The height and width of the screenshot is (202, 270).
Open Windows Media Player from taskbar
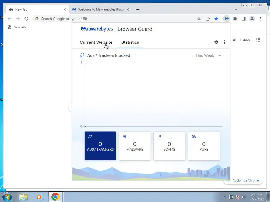[x=39, y=197]
